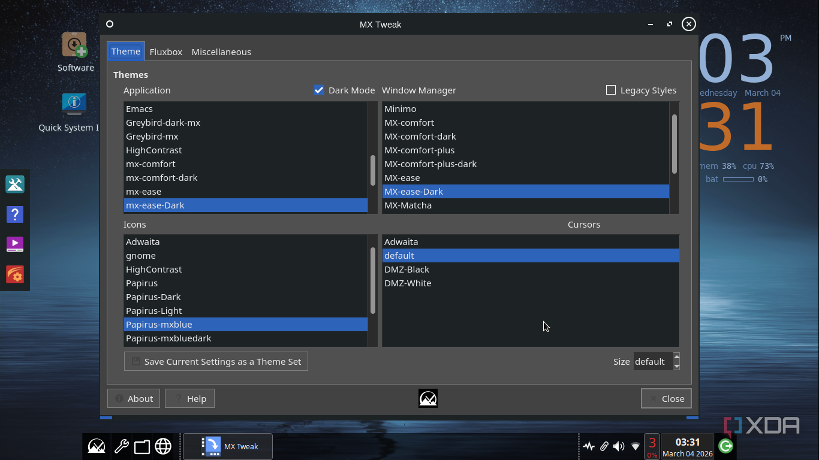The height and width of the screenshot is (460, 819).
Task: Pick Papirus icon theme
Action: 246,283
